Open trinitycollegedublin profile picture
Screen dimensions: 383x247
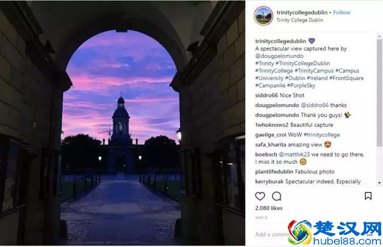pos(263,16)
